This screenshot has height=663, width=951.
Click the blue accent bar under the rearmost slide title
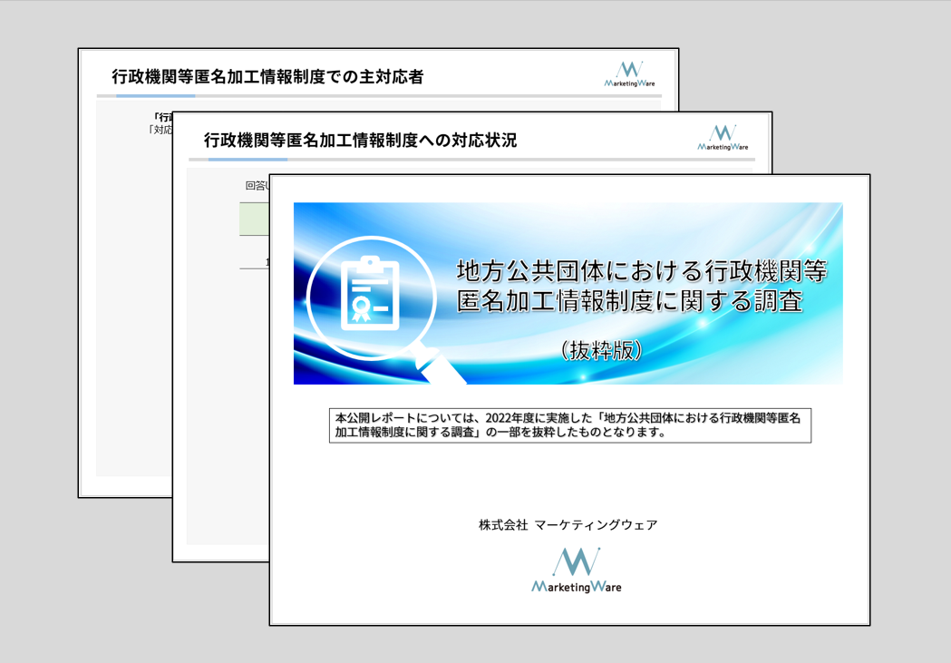(x=155, y=95)
